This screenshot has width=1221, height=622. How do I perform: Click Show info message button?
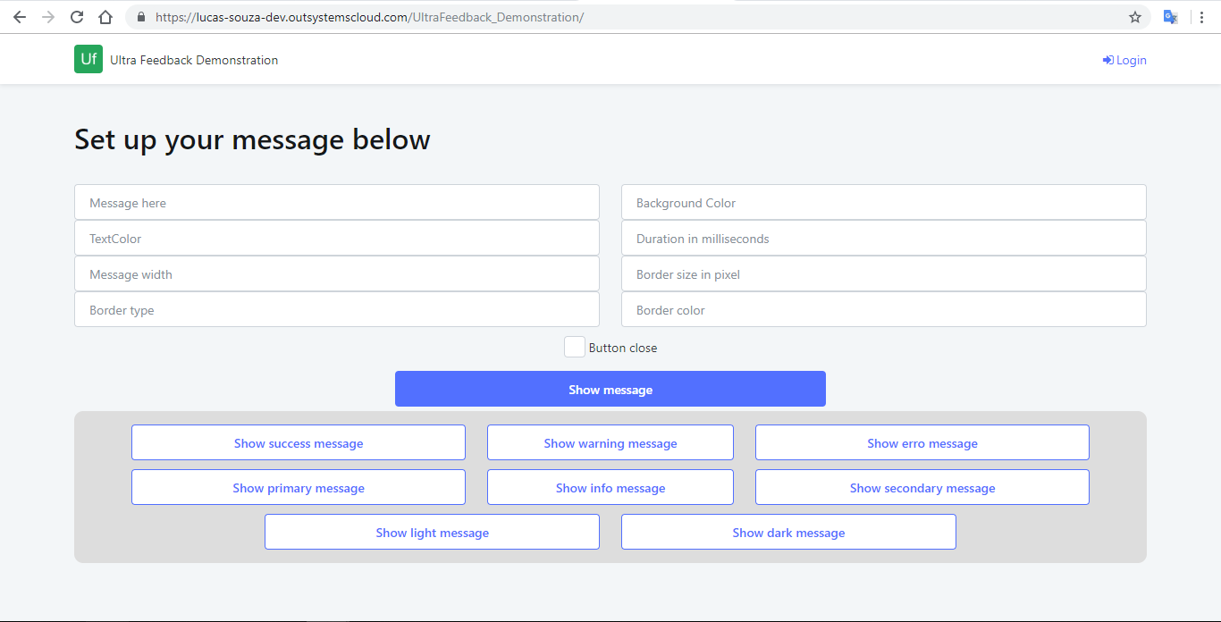pos(610,487)
